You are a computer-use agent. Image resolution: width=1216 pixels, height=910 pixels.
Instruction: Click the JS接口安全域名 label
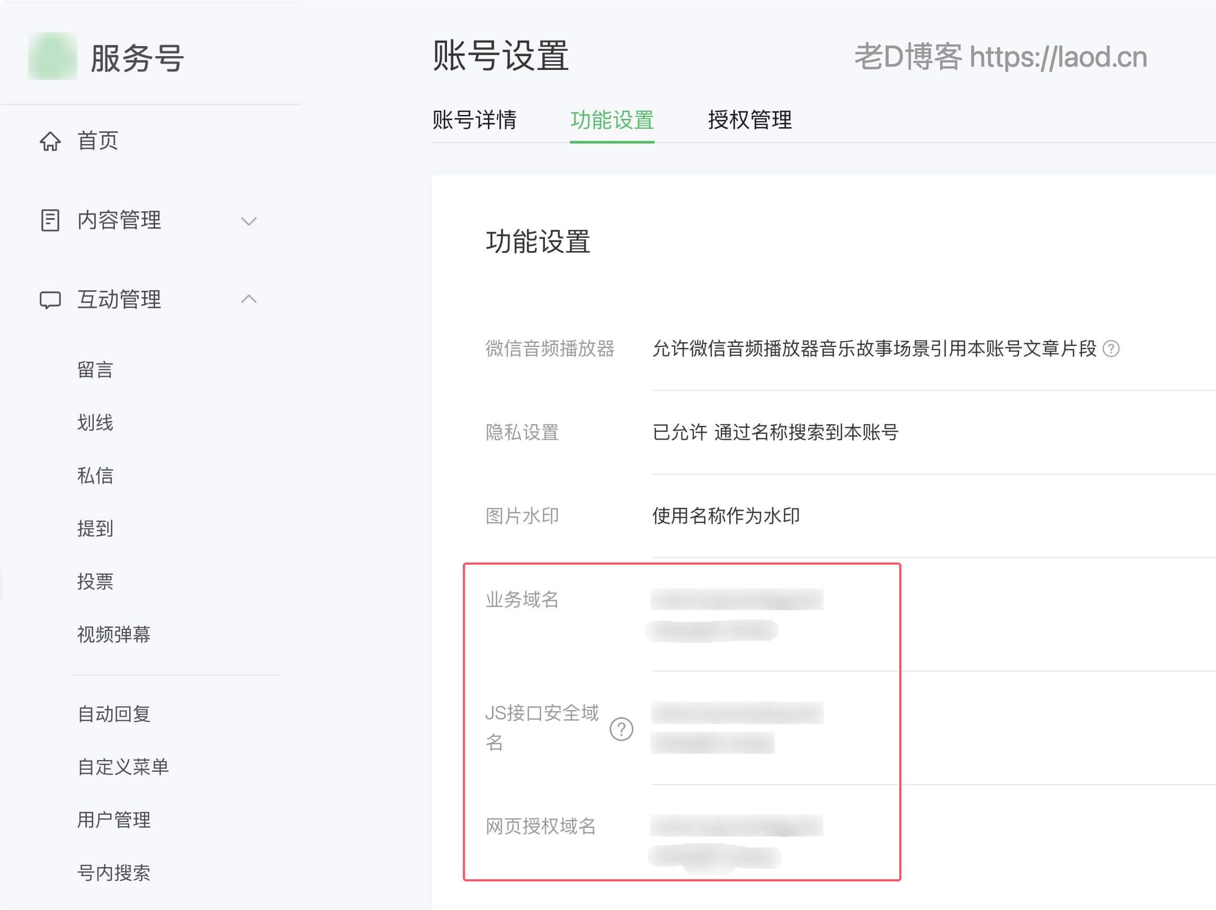tap(542, 727)
